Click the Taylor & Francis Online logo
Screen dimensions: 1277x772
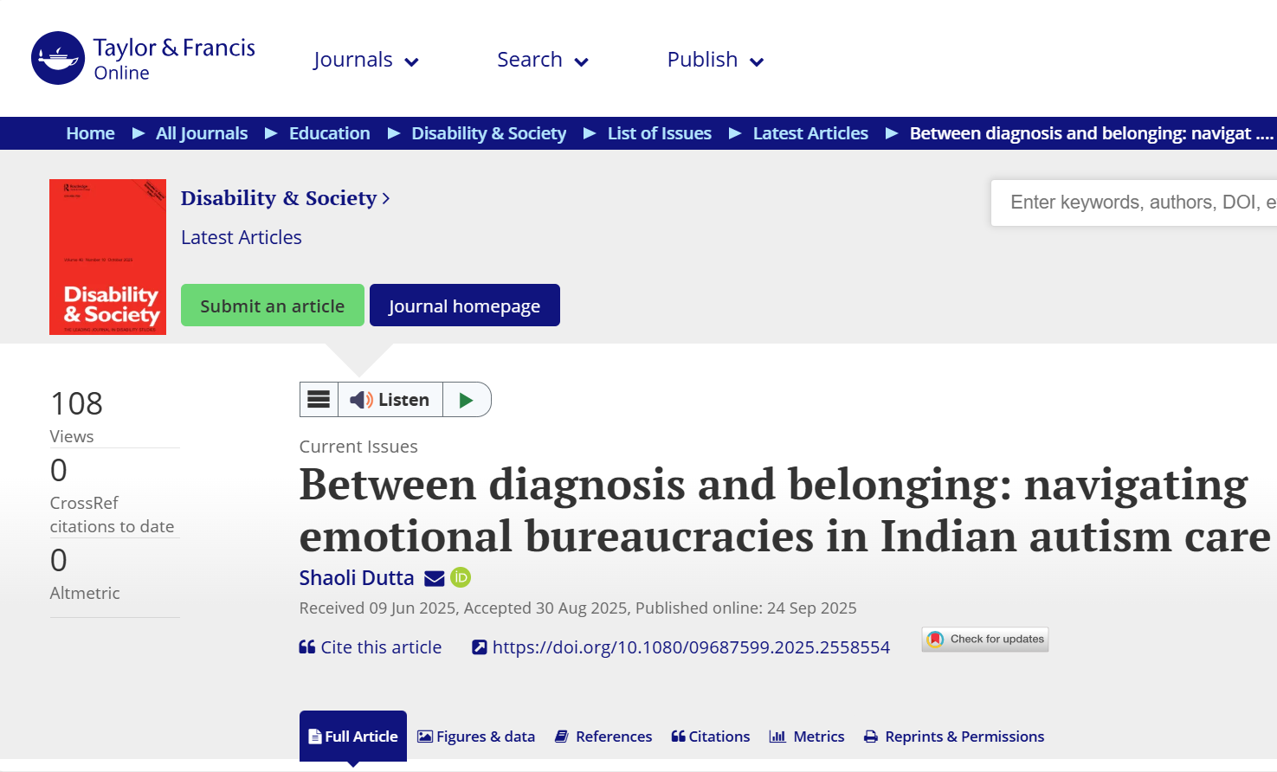tap(144, 58)
